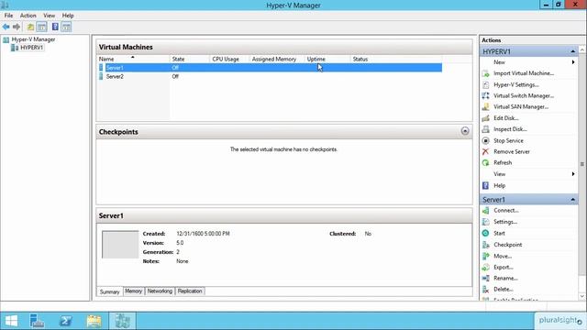The image size is (587, 330).
Task: Open the Windows Start button
Action: 11,321
